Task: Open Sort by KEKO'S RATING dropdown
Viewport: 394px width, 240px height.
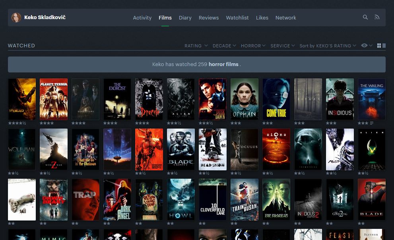Action: pos(328,45)
